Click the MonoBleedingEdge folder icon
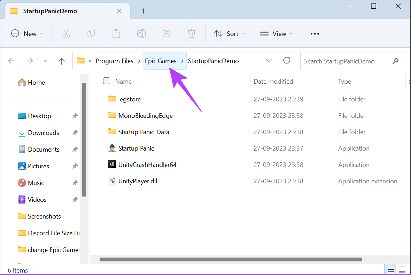This screenshot has width=411, height=275. (112, 115)
